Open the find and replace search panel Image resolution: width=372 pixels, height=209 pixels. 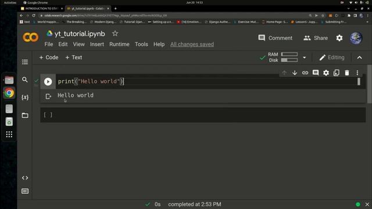tap(25, 80)
